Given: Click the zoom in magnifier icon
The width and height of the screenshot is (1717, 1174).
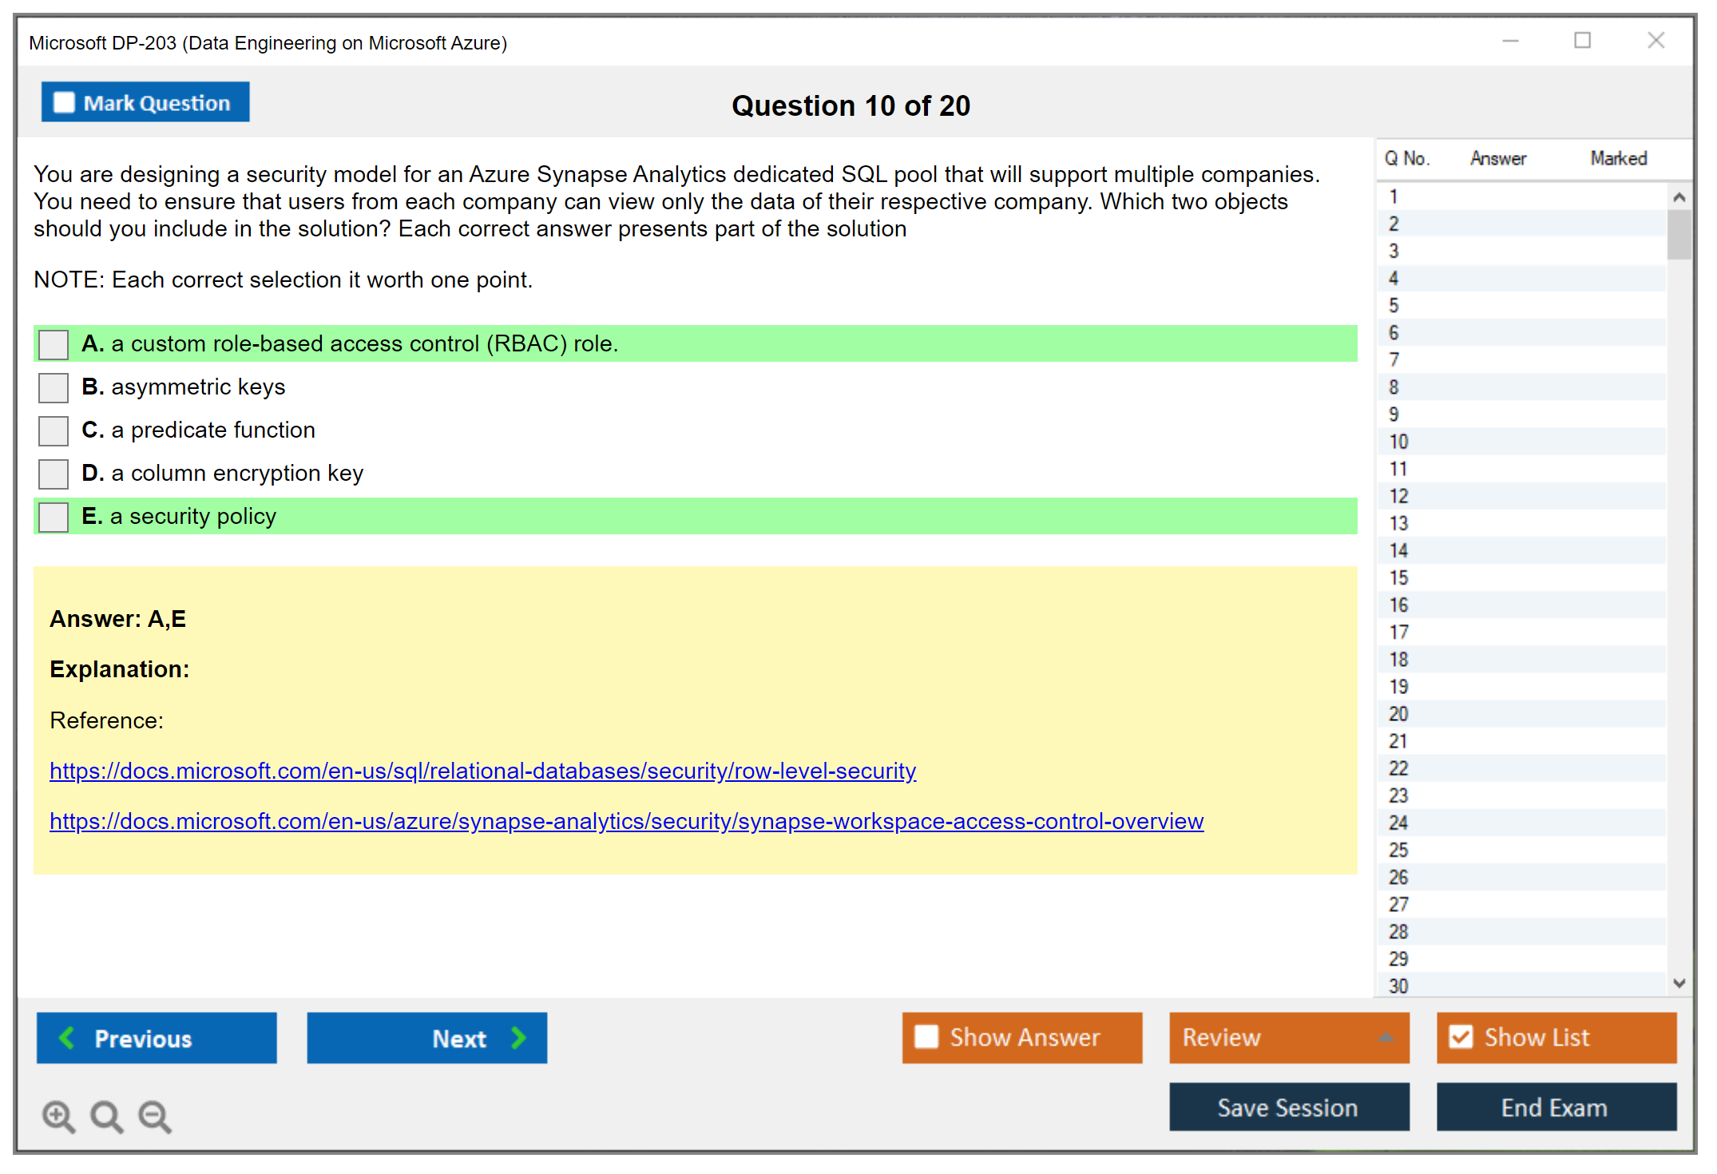Looking at the screenshot, I should (58, 1116).
